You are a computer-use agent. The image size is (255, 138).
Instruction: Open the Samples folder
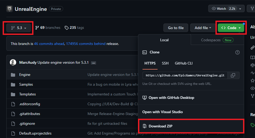pyautogui.click(x=26, y=84)
